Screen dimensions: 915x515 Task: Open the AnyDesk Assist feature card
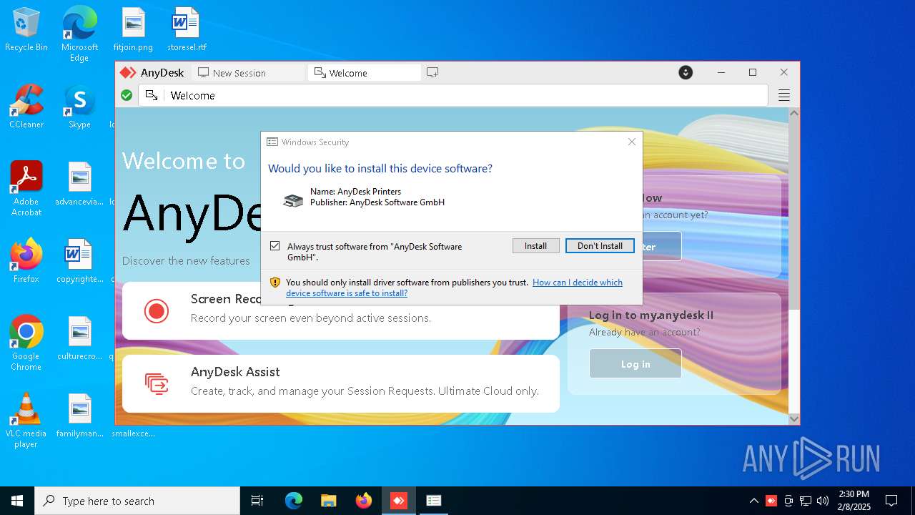pos(341,383)
